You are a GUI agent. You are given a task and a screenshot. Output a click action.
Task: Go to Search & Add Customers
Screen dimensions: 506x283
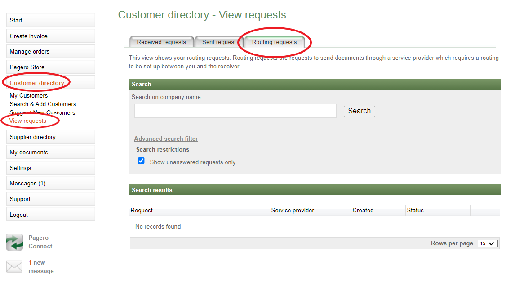coord(43,104)
